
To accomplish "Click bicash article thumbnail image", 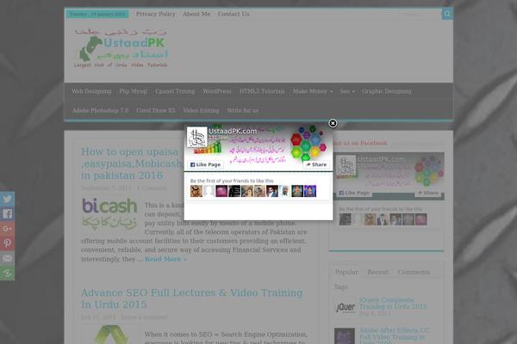I will (109, 214).
